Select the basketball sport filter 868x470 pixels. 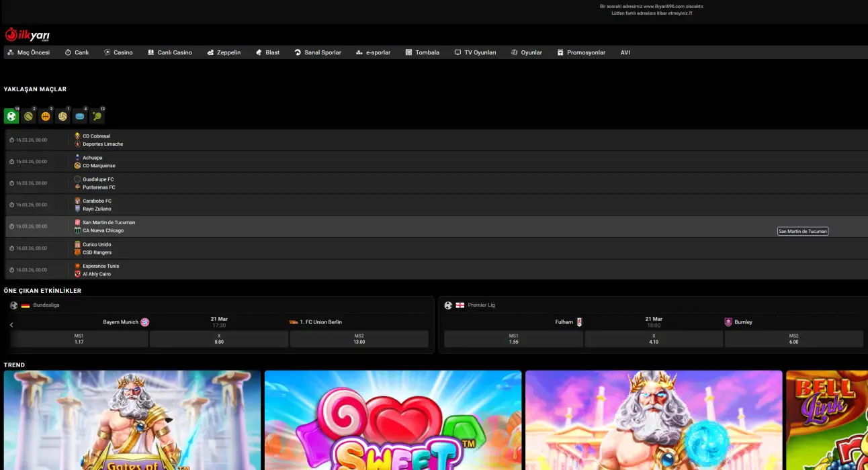pyautogui.click(x=46, y=116)
